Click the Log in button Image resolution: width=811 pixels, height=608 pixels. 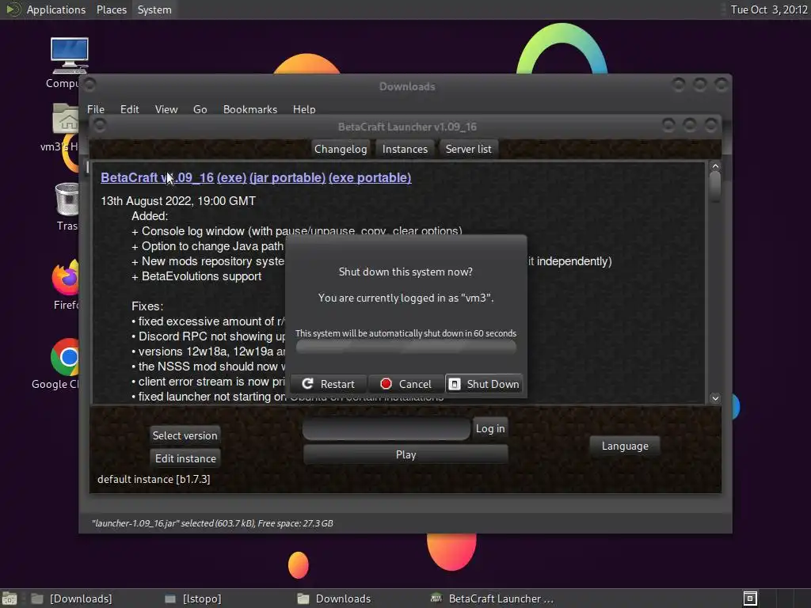[x=489, y=428]
